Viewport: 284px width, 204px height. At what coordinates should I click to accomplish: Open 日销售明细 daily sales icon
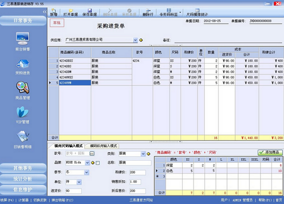pos(22,140)
